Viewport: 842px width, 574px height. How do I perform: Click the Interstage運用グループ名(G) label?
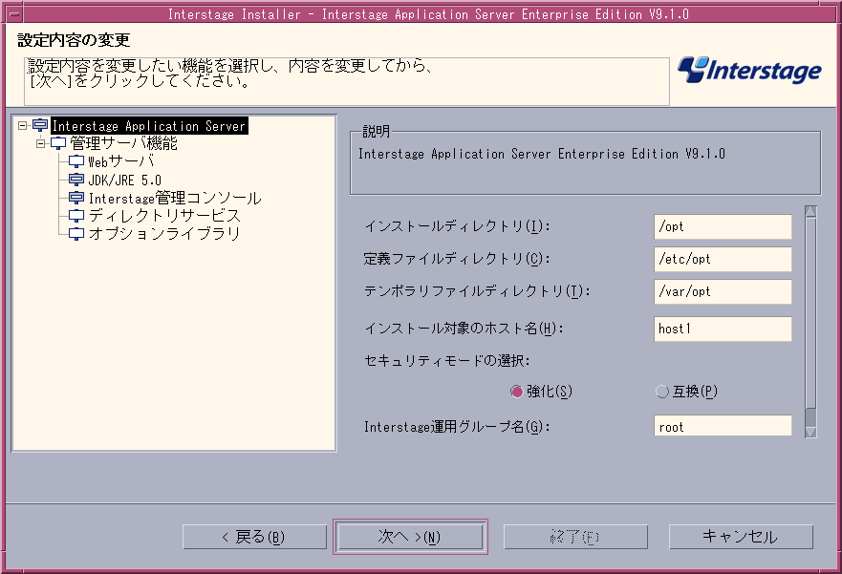[457, 427]
